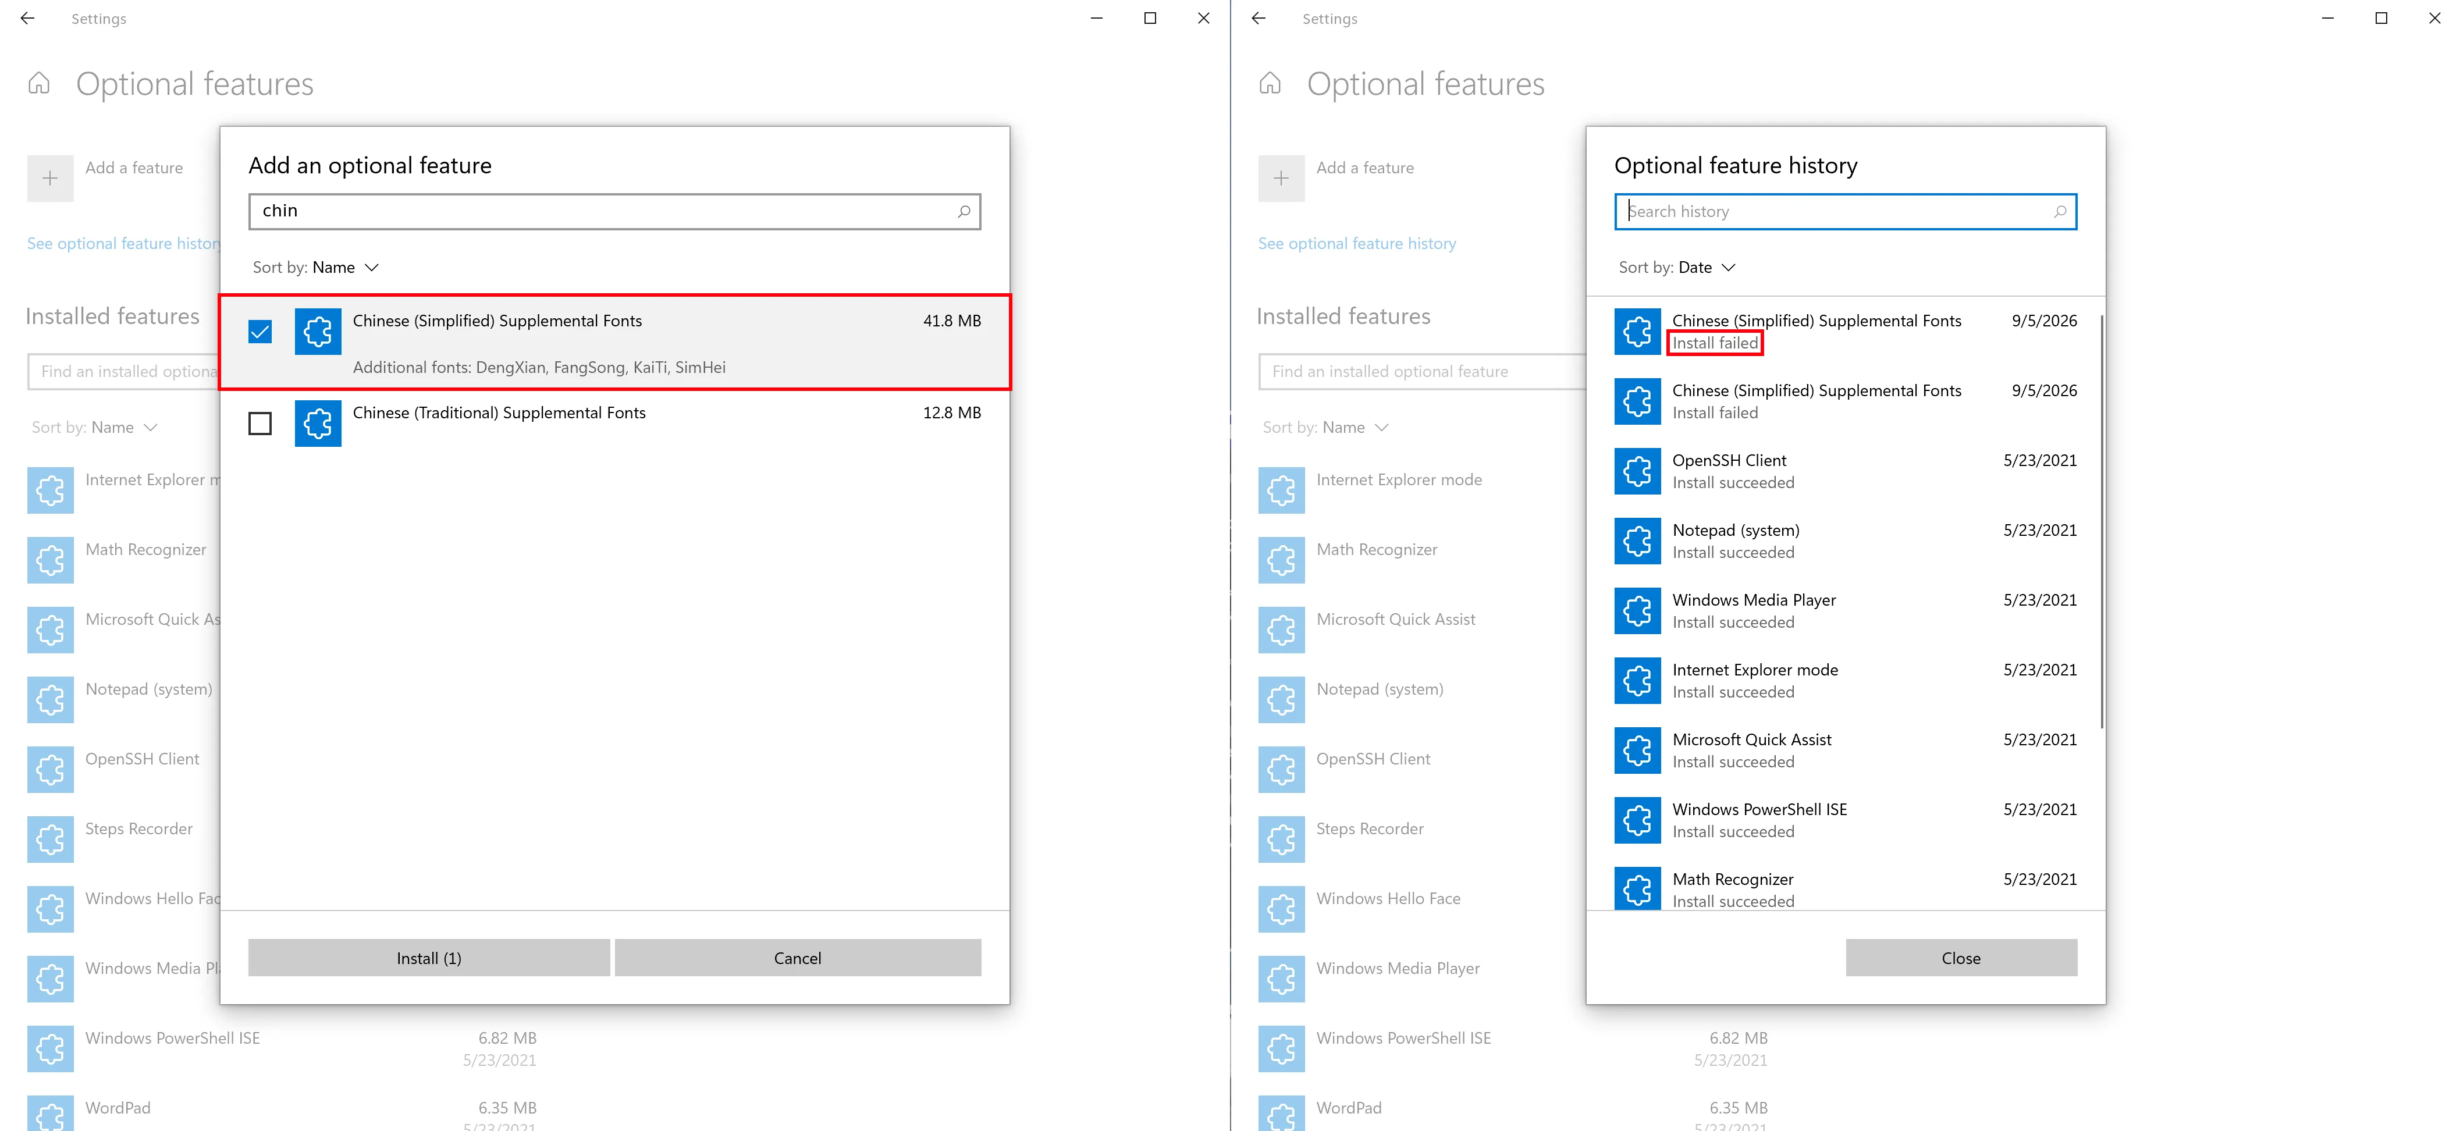Click Math Recognizer icon in right Settings list
The width and height of the screenshot is (2460, 1131).
1282,560
